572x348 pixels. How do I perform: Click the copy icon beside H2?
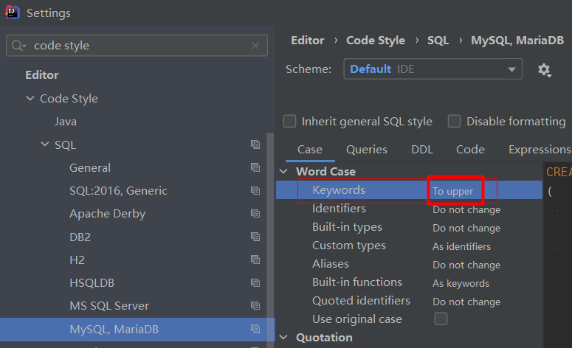pos(255,260)
